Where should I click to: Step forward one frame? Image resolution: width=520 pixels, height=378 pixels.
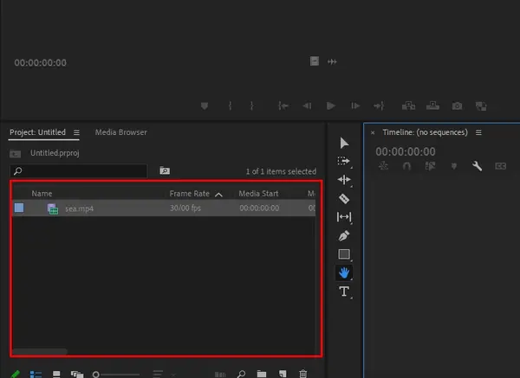point(355,106)
